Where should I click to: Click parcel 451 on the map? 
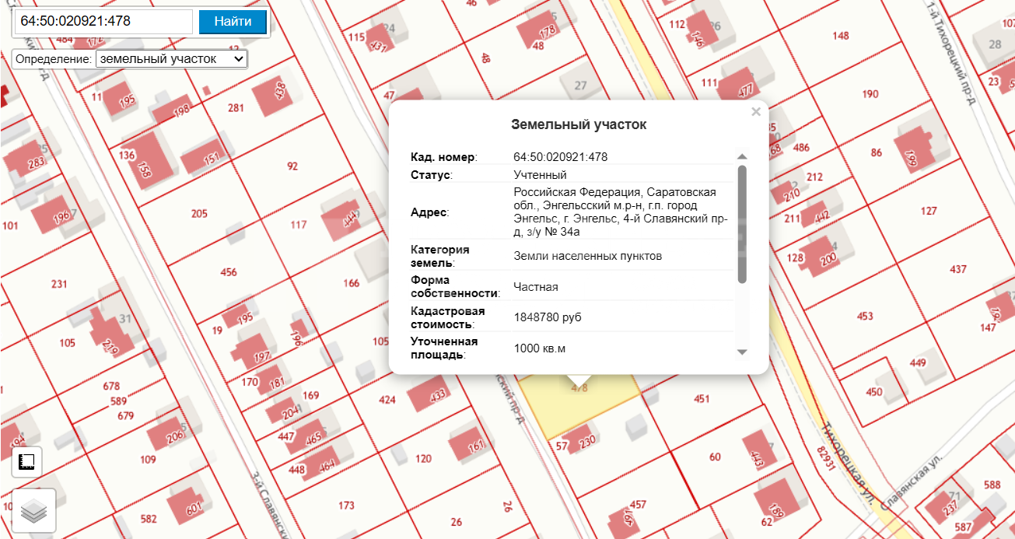(x=702, y=399)
